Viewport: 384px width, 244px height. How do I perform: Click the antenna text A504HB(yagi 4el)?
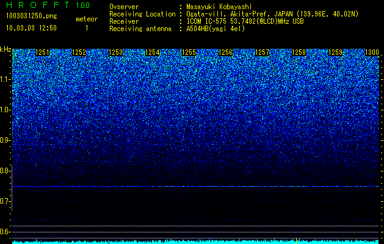click(216, 29)
